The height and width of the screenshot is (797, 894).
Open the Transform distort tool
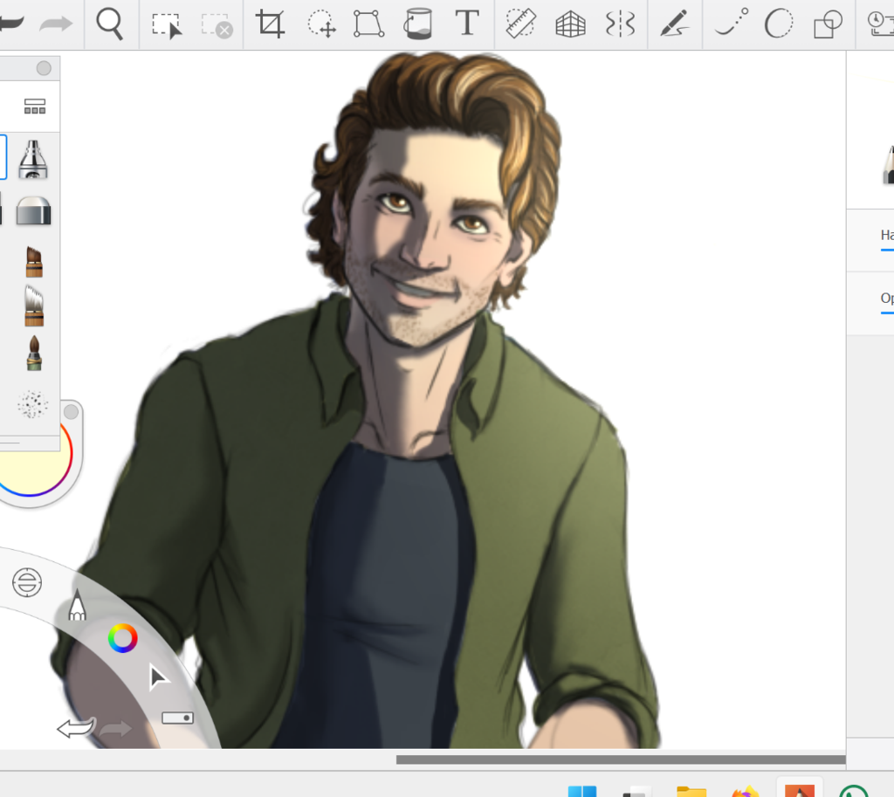[x=368, y=24]
